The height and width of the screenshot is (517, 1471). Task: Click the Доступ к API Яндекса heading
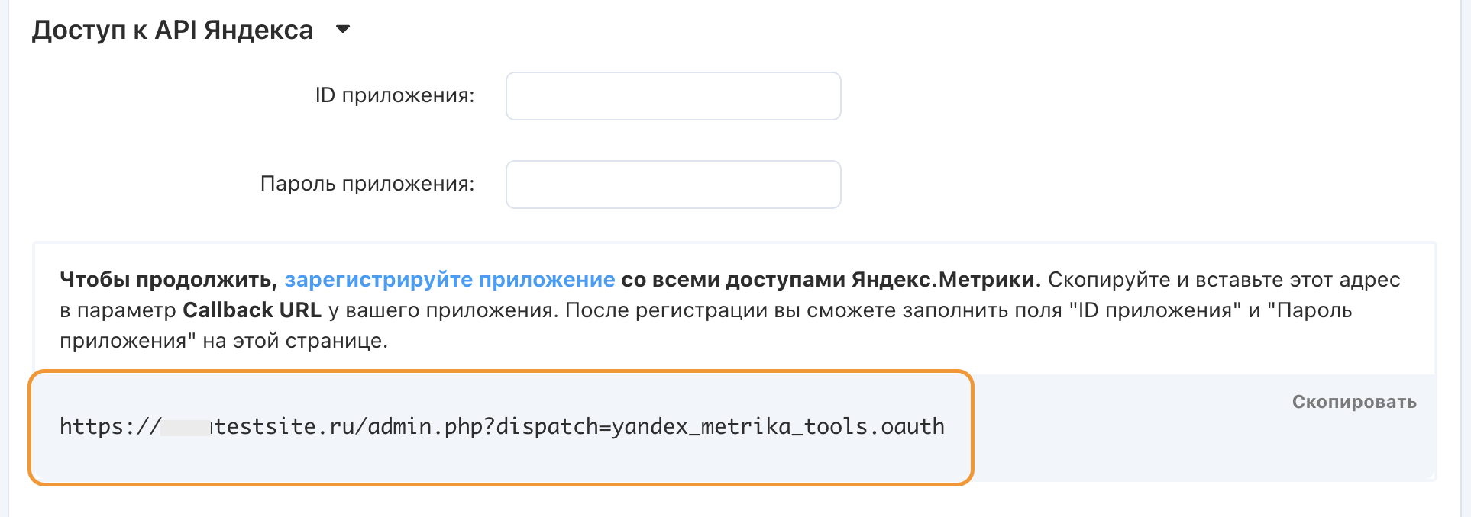click(x=173, y=30)
